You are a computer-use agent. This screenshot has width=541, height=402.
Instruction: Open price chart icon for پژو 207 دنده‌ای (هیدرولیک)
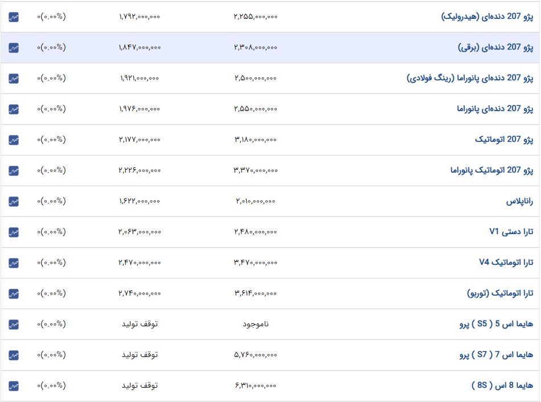coord(14,17)
